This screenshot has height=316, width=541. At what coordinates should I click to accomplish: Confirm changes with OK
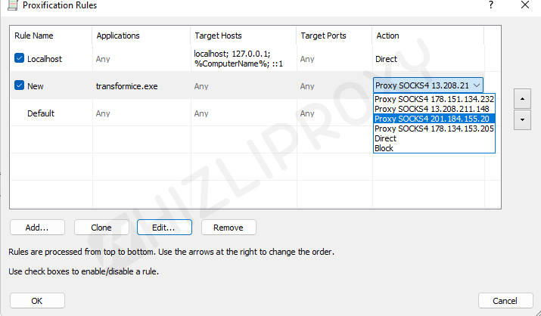[x=37, y=300]
